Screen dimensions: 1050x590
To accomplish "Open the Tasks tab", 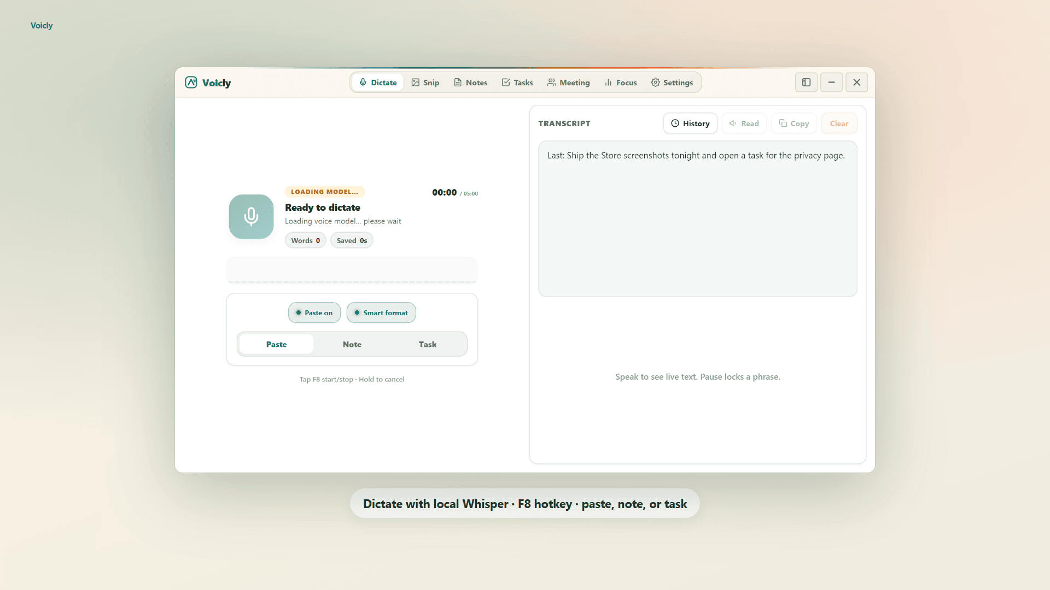I will (x=517, y=82).
